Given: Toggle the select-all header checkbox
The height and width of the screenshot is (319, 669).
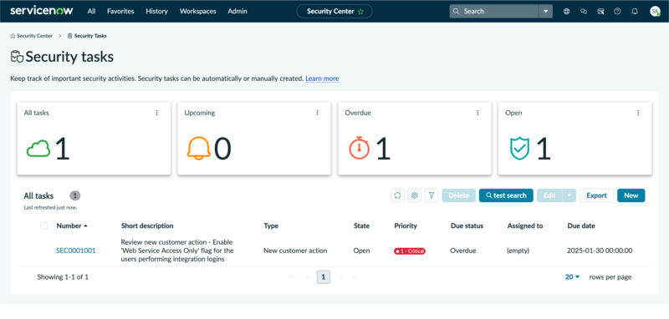Looking at the screenshot, I should point(44,225).
